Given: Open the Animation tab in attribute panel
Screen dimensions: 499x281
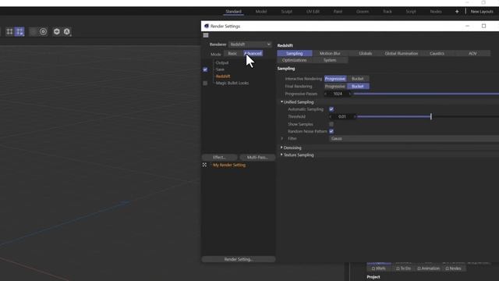Looking at the screenshot, I should [428, 269].
